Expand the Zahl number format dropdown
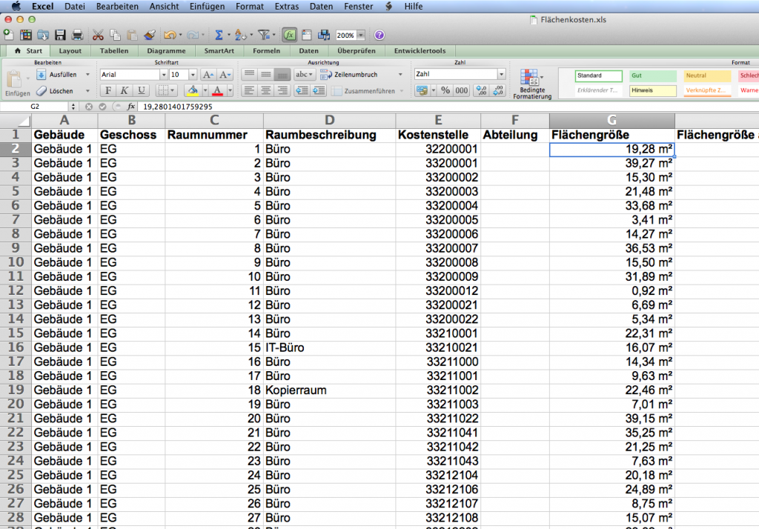The height and width of the screenshot is (529, 759). [501, 75]
